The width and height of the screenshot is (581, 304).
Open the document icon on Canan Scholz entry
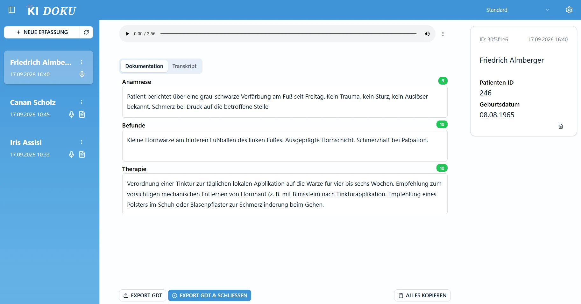click(x=82, y=114)
